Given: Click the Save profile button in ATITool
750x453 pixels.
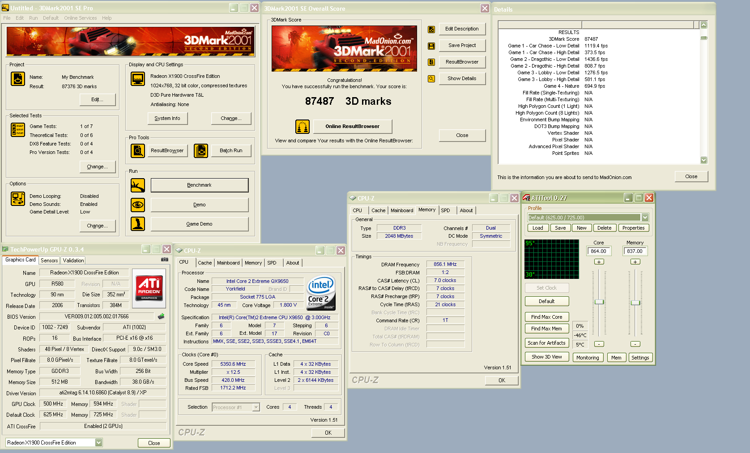Looking at the screenshot, I should [x=560, y=228].
